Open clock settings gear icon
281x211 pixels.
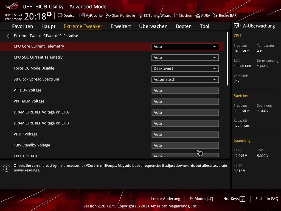[49, 14]
